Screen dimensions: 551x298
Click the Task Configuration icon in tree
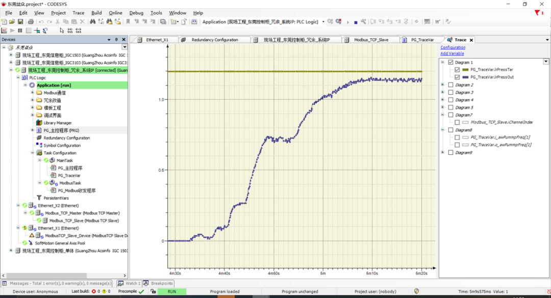(39, 153)
